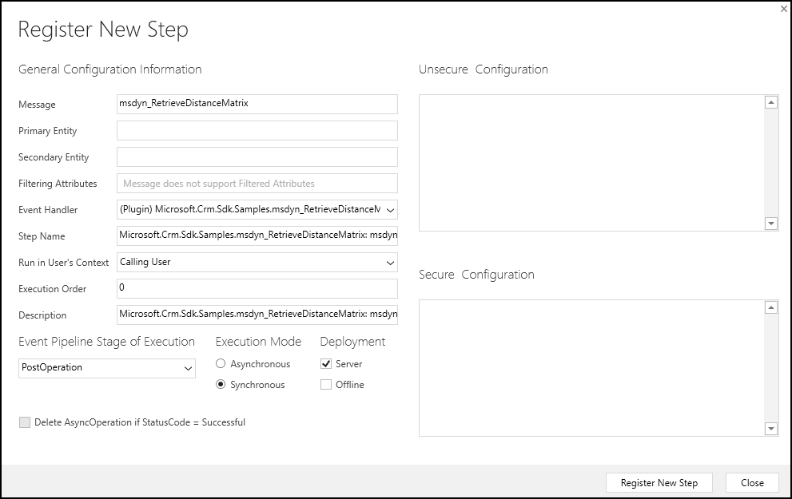
Task: Click the Primary Entity input field
Action: point(256,130)
